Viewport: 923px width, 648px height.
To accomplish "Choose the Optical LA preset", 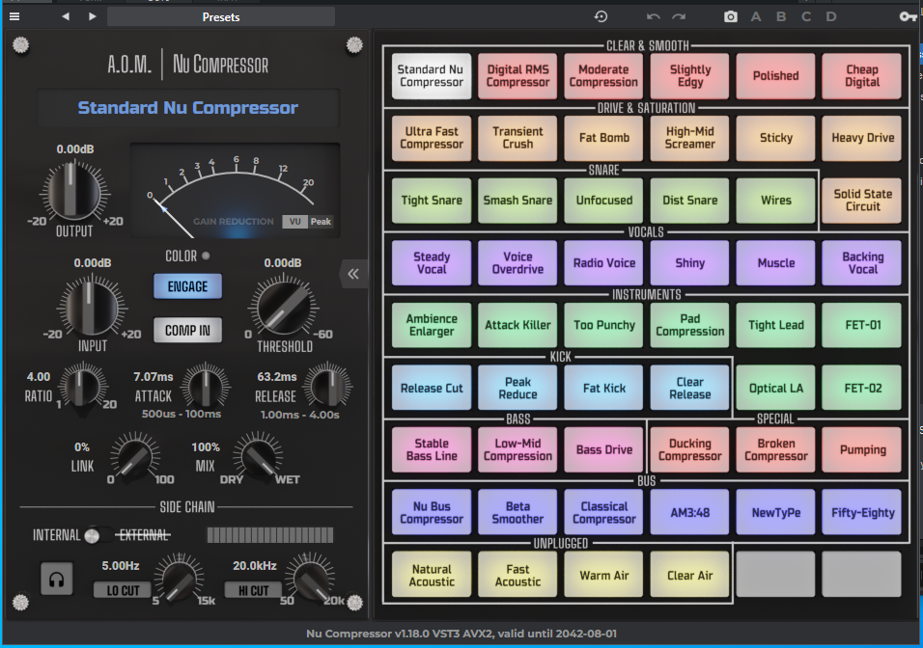I will click(776, 388).
